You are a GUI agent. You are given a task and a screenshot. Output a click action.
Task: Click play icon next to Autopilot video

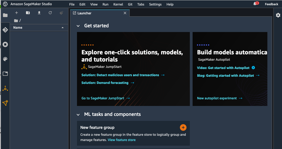coord(253,68)
